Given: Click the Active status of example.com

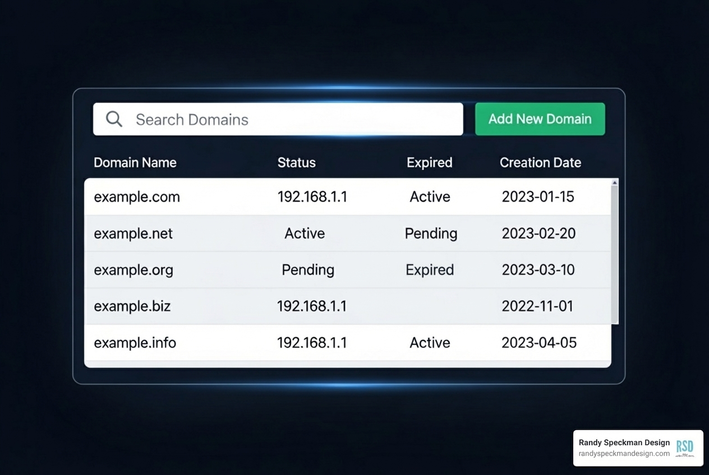Looking at the screenshot, I should [430, 197].
